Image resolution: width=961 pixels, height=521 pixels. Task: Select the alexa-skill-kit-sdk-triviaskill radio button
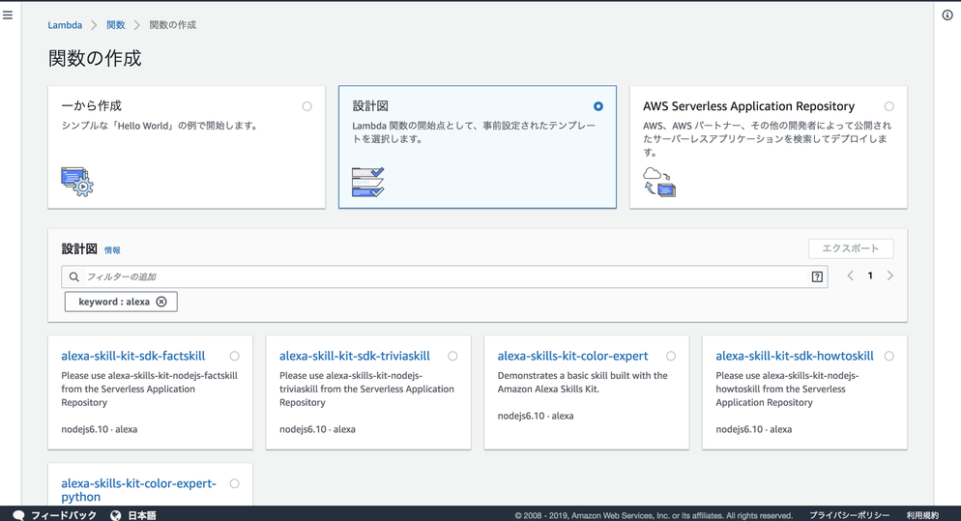452,356
